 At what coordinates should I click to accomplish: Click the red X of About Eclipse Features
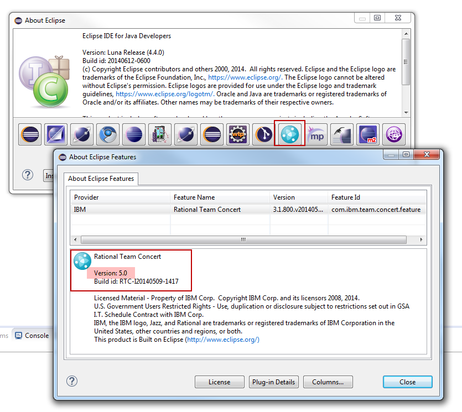coord(427,154)
